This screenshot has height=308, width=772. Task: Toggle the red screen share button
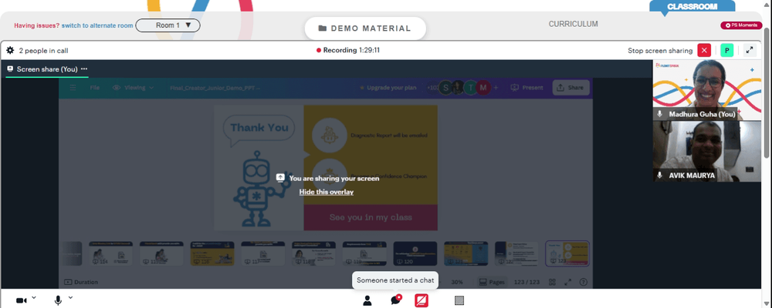click(x=422, y=300)
